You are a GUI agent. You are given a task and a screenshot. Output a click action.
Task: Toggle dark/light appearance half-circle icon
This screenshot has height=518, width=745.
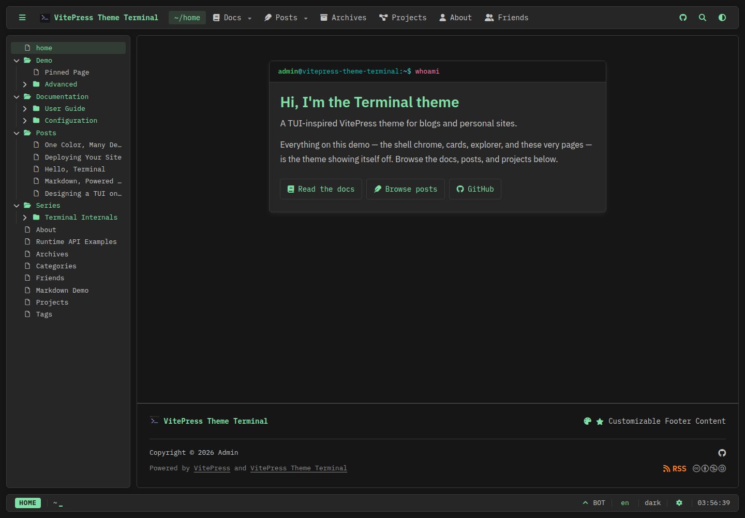[x=722, y=18]
